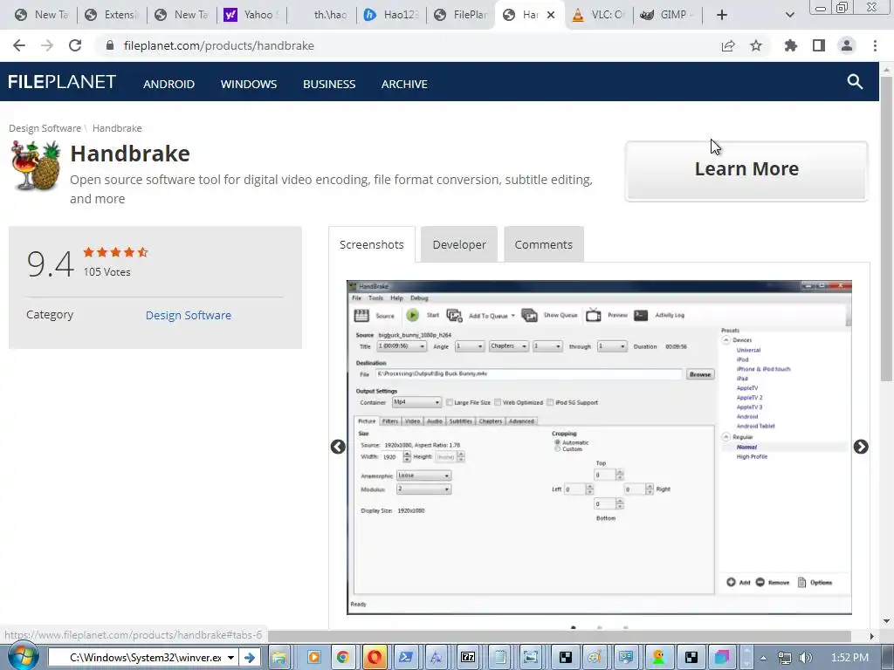Switch to the FilePlanet tab
This screenshot has height=670, width=894.
click(461, 15)
